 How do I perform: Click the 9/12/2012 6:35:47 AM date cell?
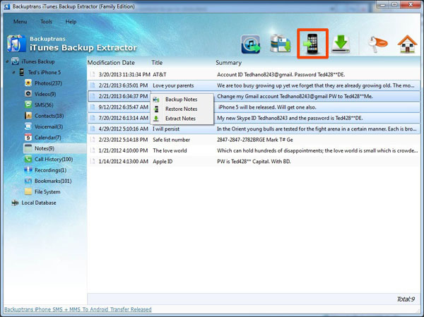point(123,107)
